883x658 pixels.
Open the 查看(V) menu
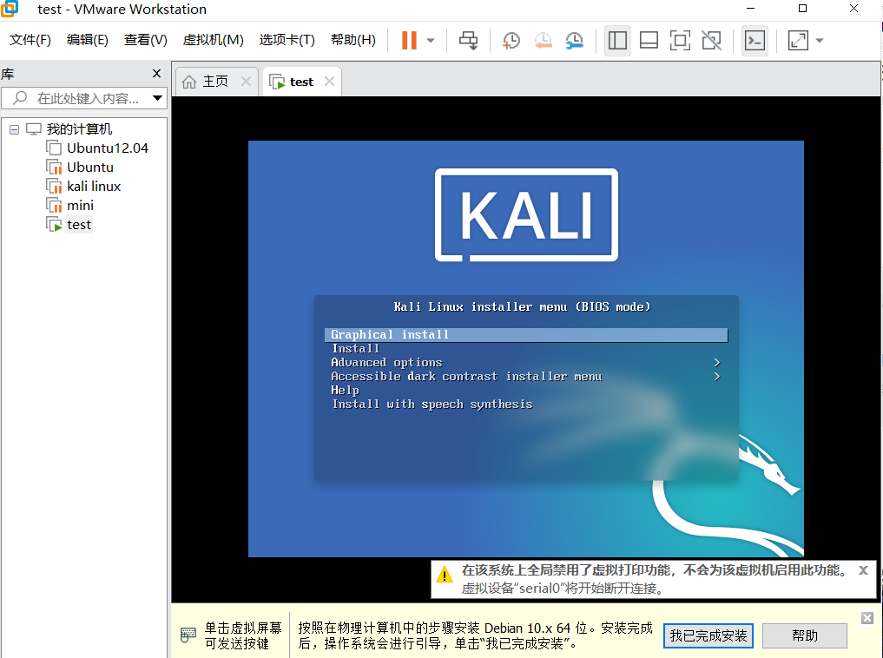[x=146, y=40]
